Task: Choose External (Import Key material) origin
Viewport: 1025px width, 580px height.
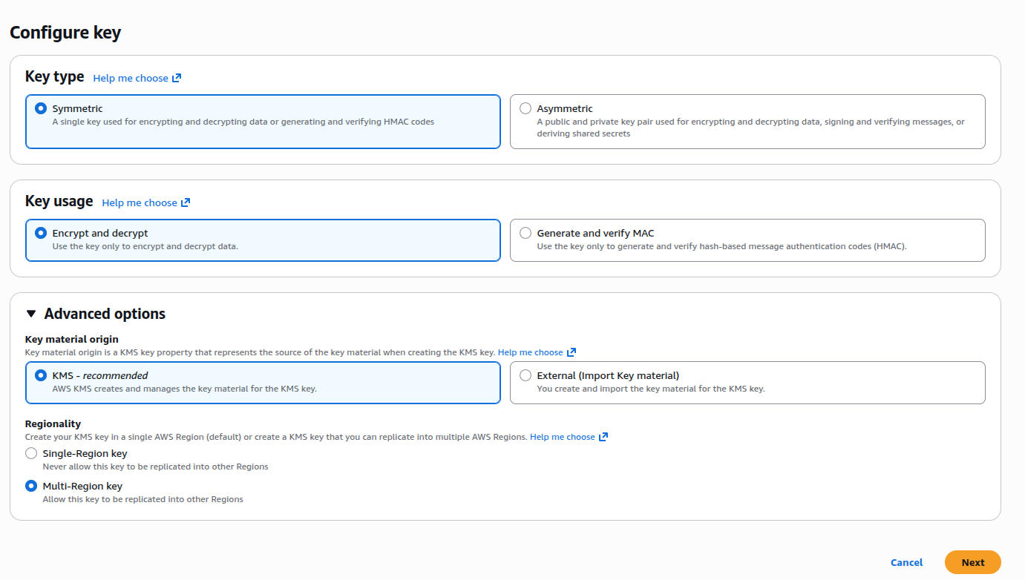Action: tap(525, 375)
